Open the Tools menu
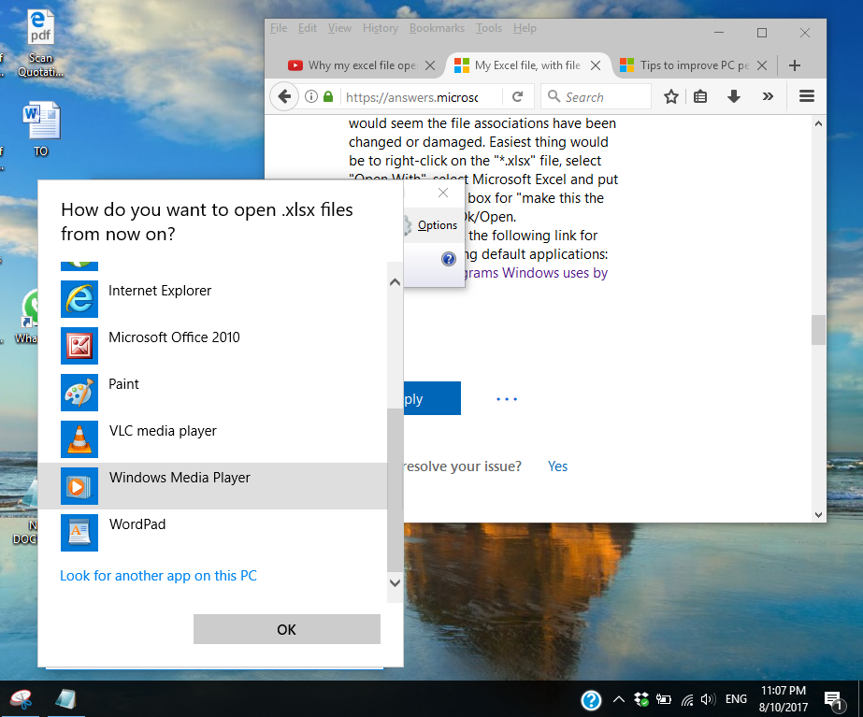 (x=489, y=28)
